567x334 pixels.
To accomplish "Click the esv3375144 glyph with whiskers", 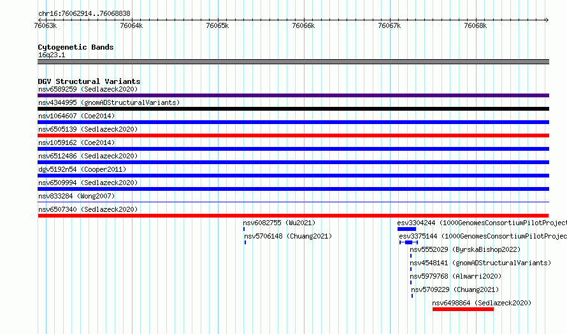I will click(x=408, y=242).
